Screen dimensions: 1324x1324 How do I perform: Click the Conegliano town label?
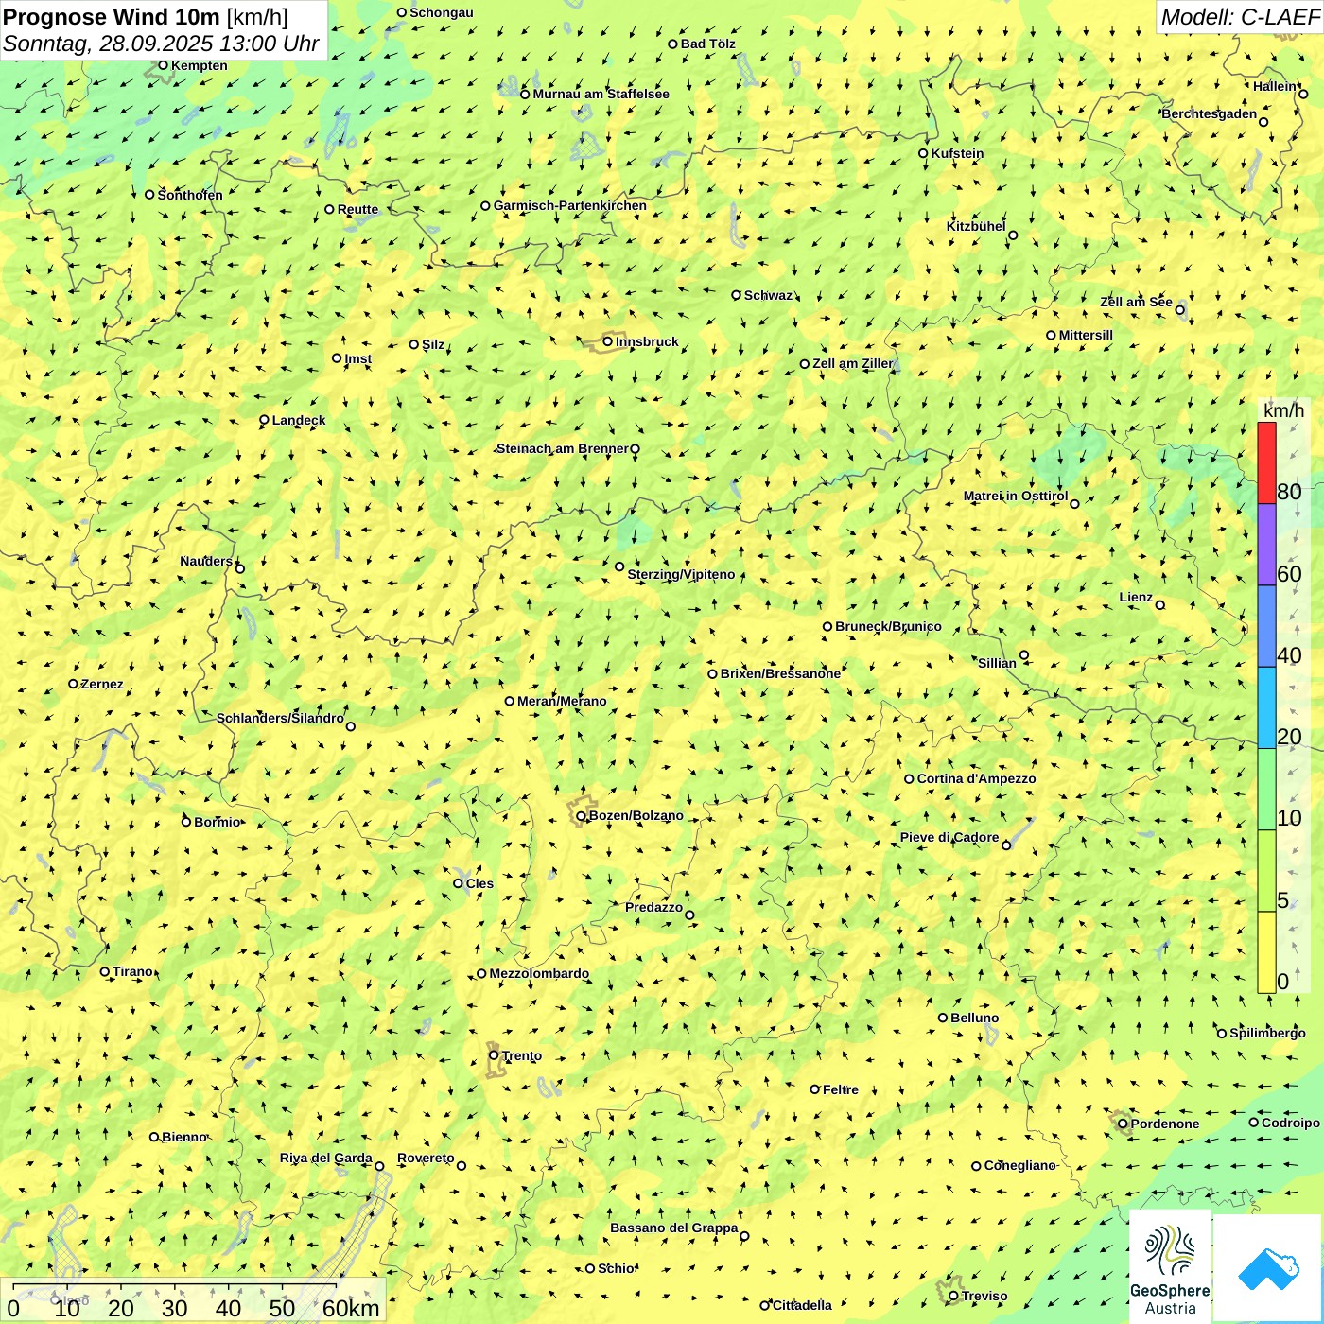coord(1019,1165)
